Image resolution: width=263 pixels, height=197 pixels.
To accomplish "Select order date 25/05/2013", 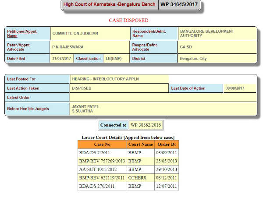I will (167, 161).
